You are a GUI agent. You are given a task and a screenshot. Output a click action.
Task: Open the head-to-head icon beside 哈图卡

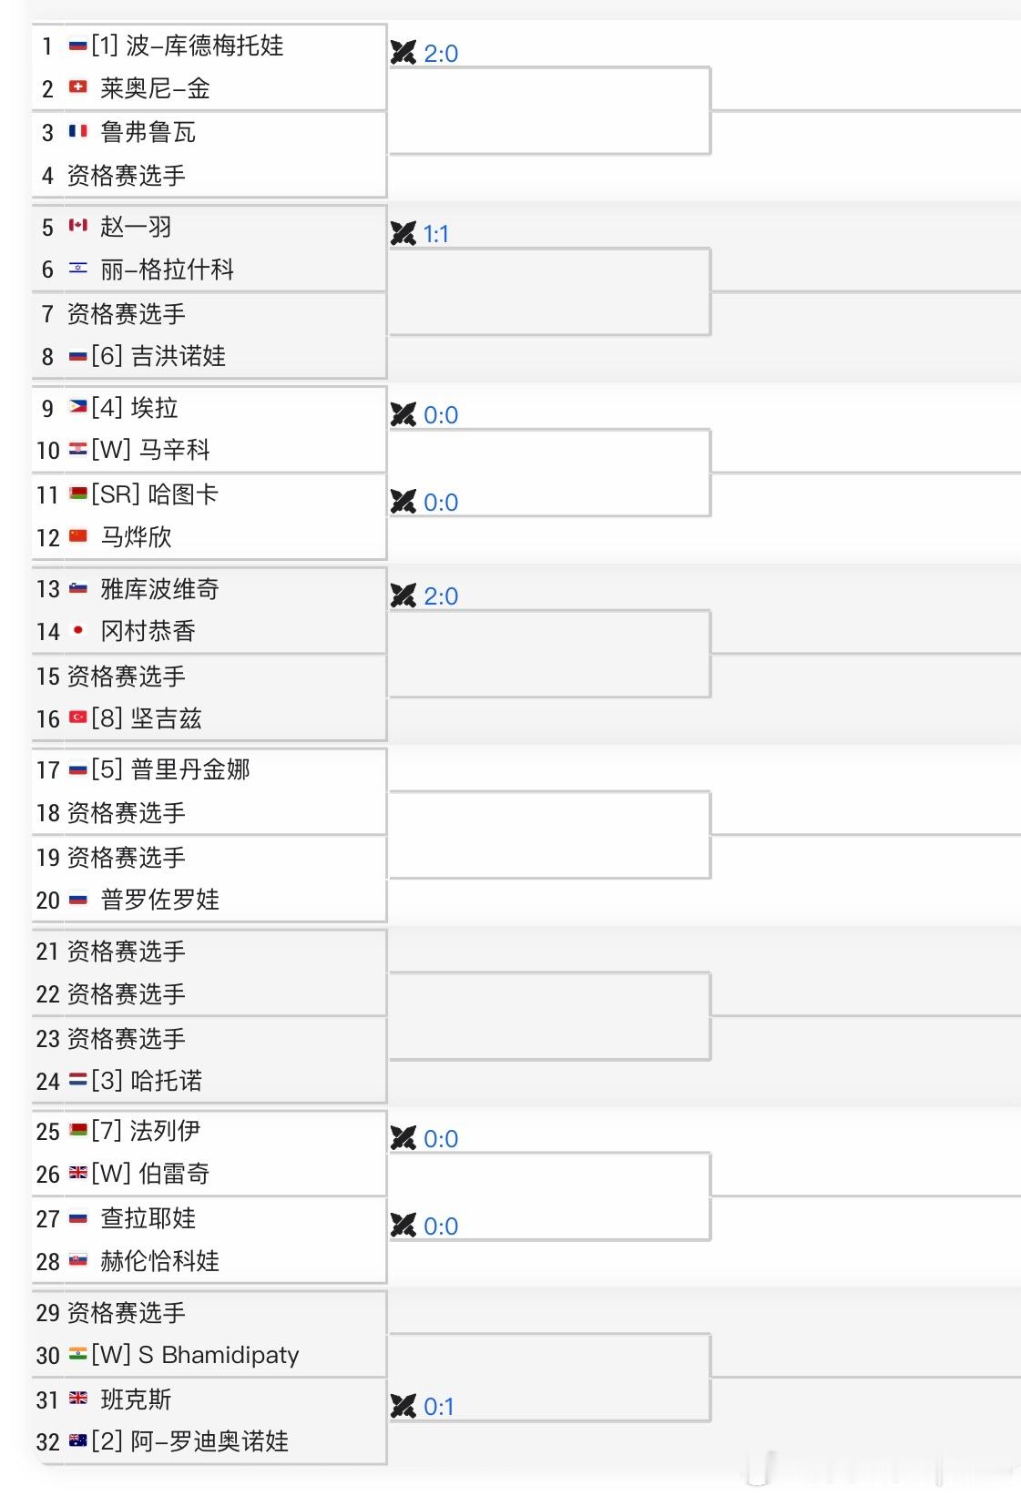403,502
